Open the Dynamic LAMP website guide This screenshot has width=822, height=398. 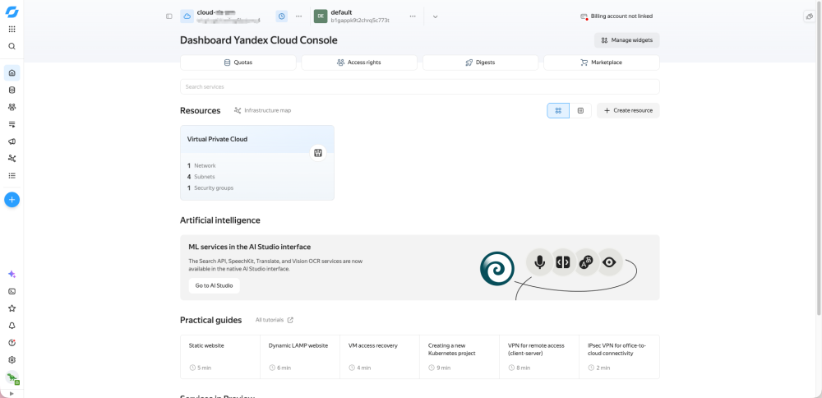tap(300, 357)
